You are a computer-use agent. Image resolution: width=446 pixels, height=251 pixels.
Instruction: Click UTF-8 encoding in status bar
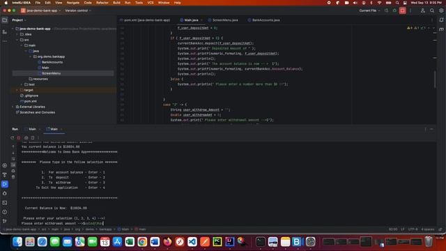(x=413, y=229)
